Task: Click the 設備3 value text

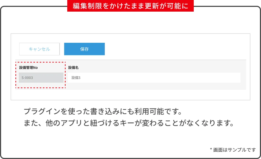Action: 76,78
